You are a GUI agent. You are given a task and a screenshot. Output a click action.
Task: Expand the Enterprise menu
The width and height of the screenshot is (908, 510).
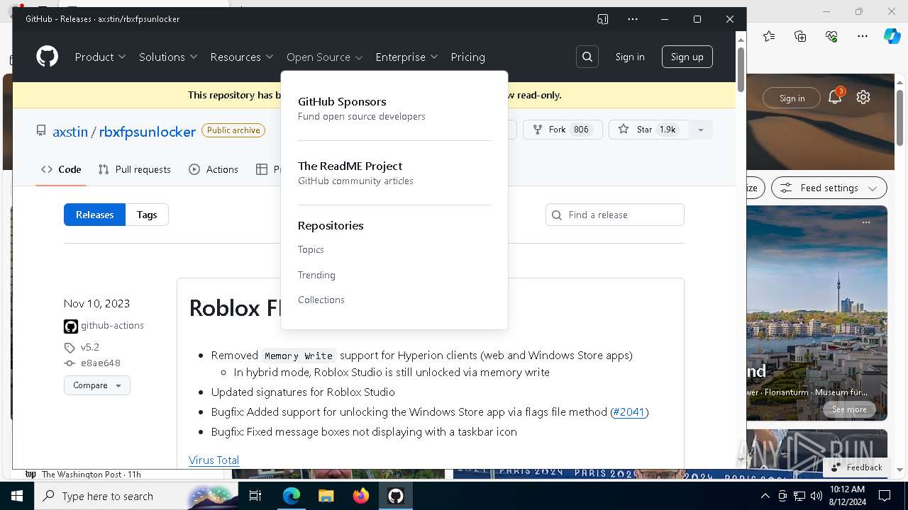click(x=406, y=57)
